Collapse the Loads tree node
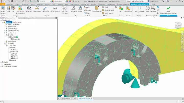Image resolution: width=184 pixels, height=103 pixels. (8, 48)
